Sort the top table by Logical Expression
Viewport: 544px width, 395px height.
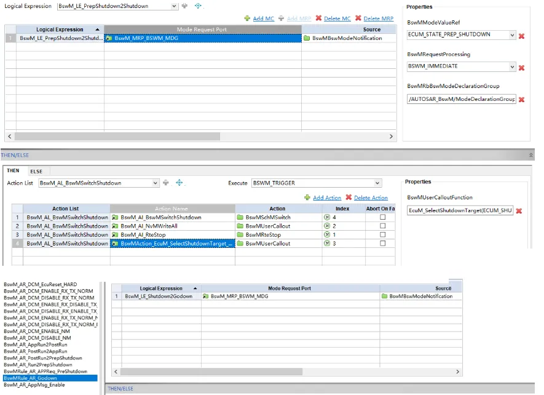coord(60,30)
